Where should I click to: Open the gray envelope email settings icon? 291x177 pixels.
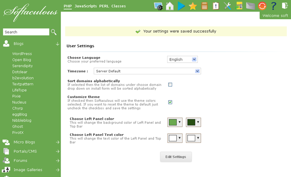click(x=251, y=6)
